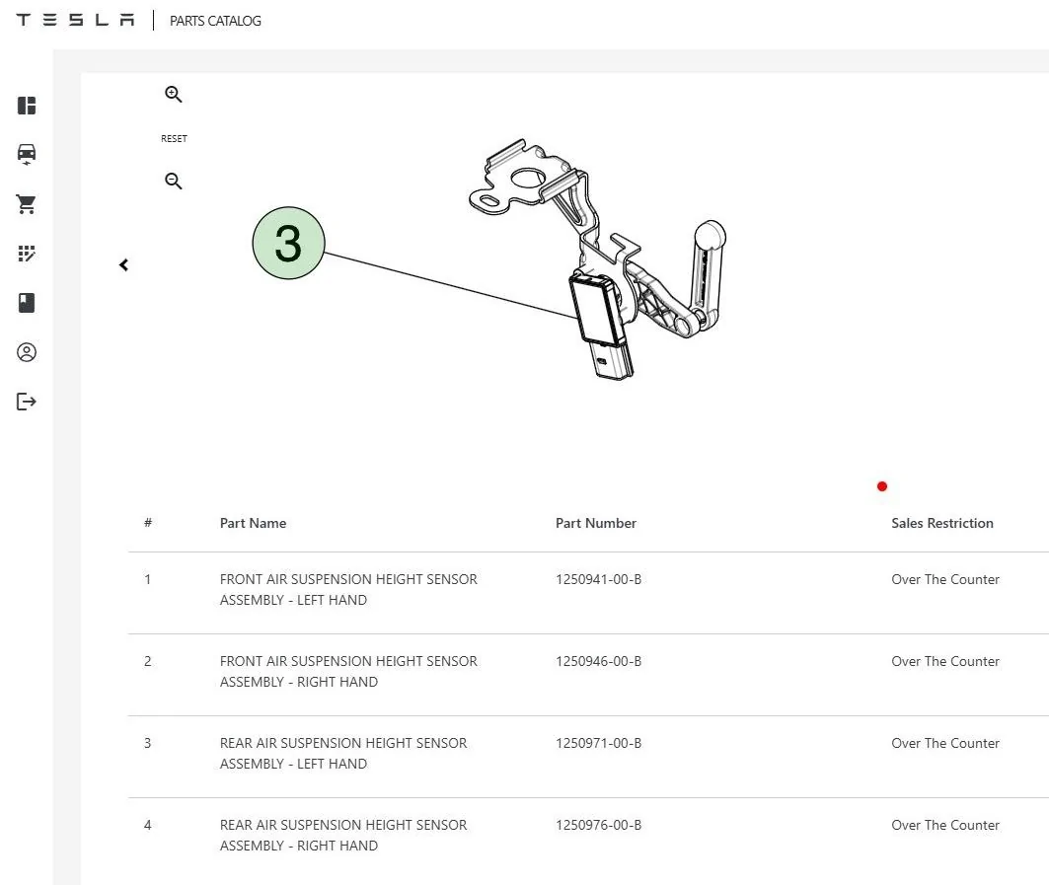Viewport: 1049px width, 885px height.
Task: Select callout bubble 3 on diagram
Action: (x=288, y=243)
